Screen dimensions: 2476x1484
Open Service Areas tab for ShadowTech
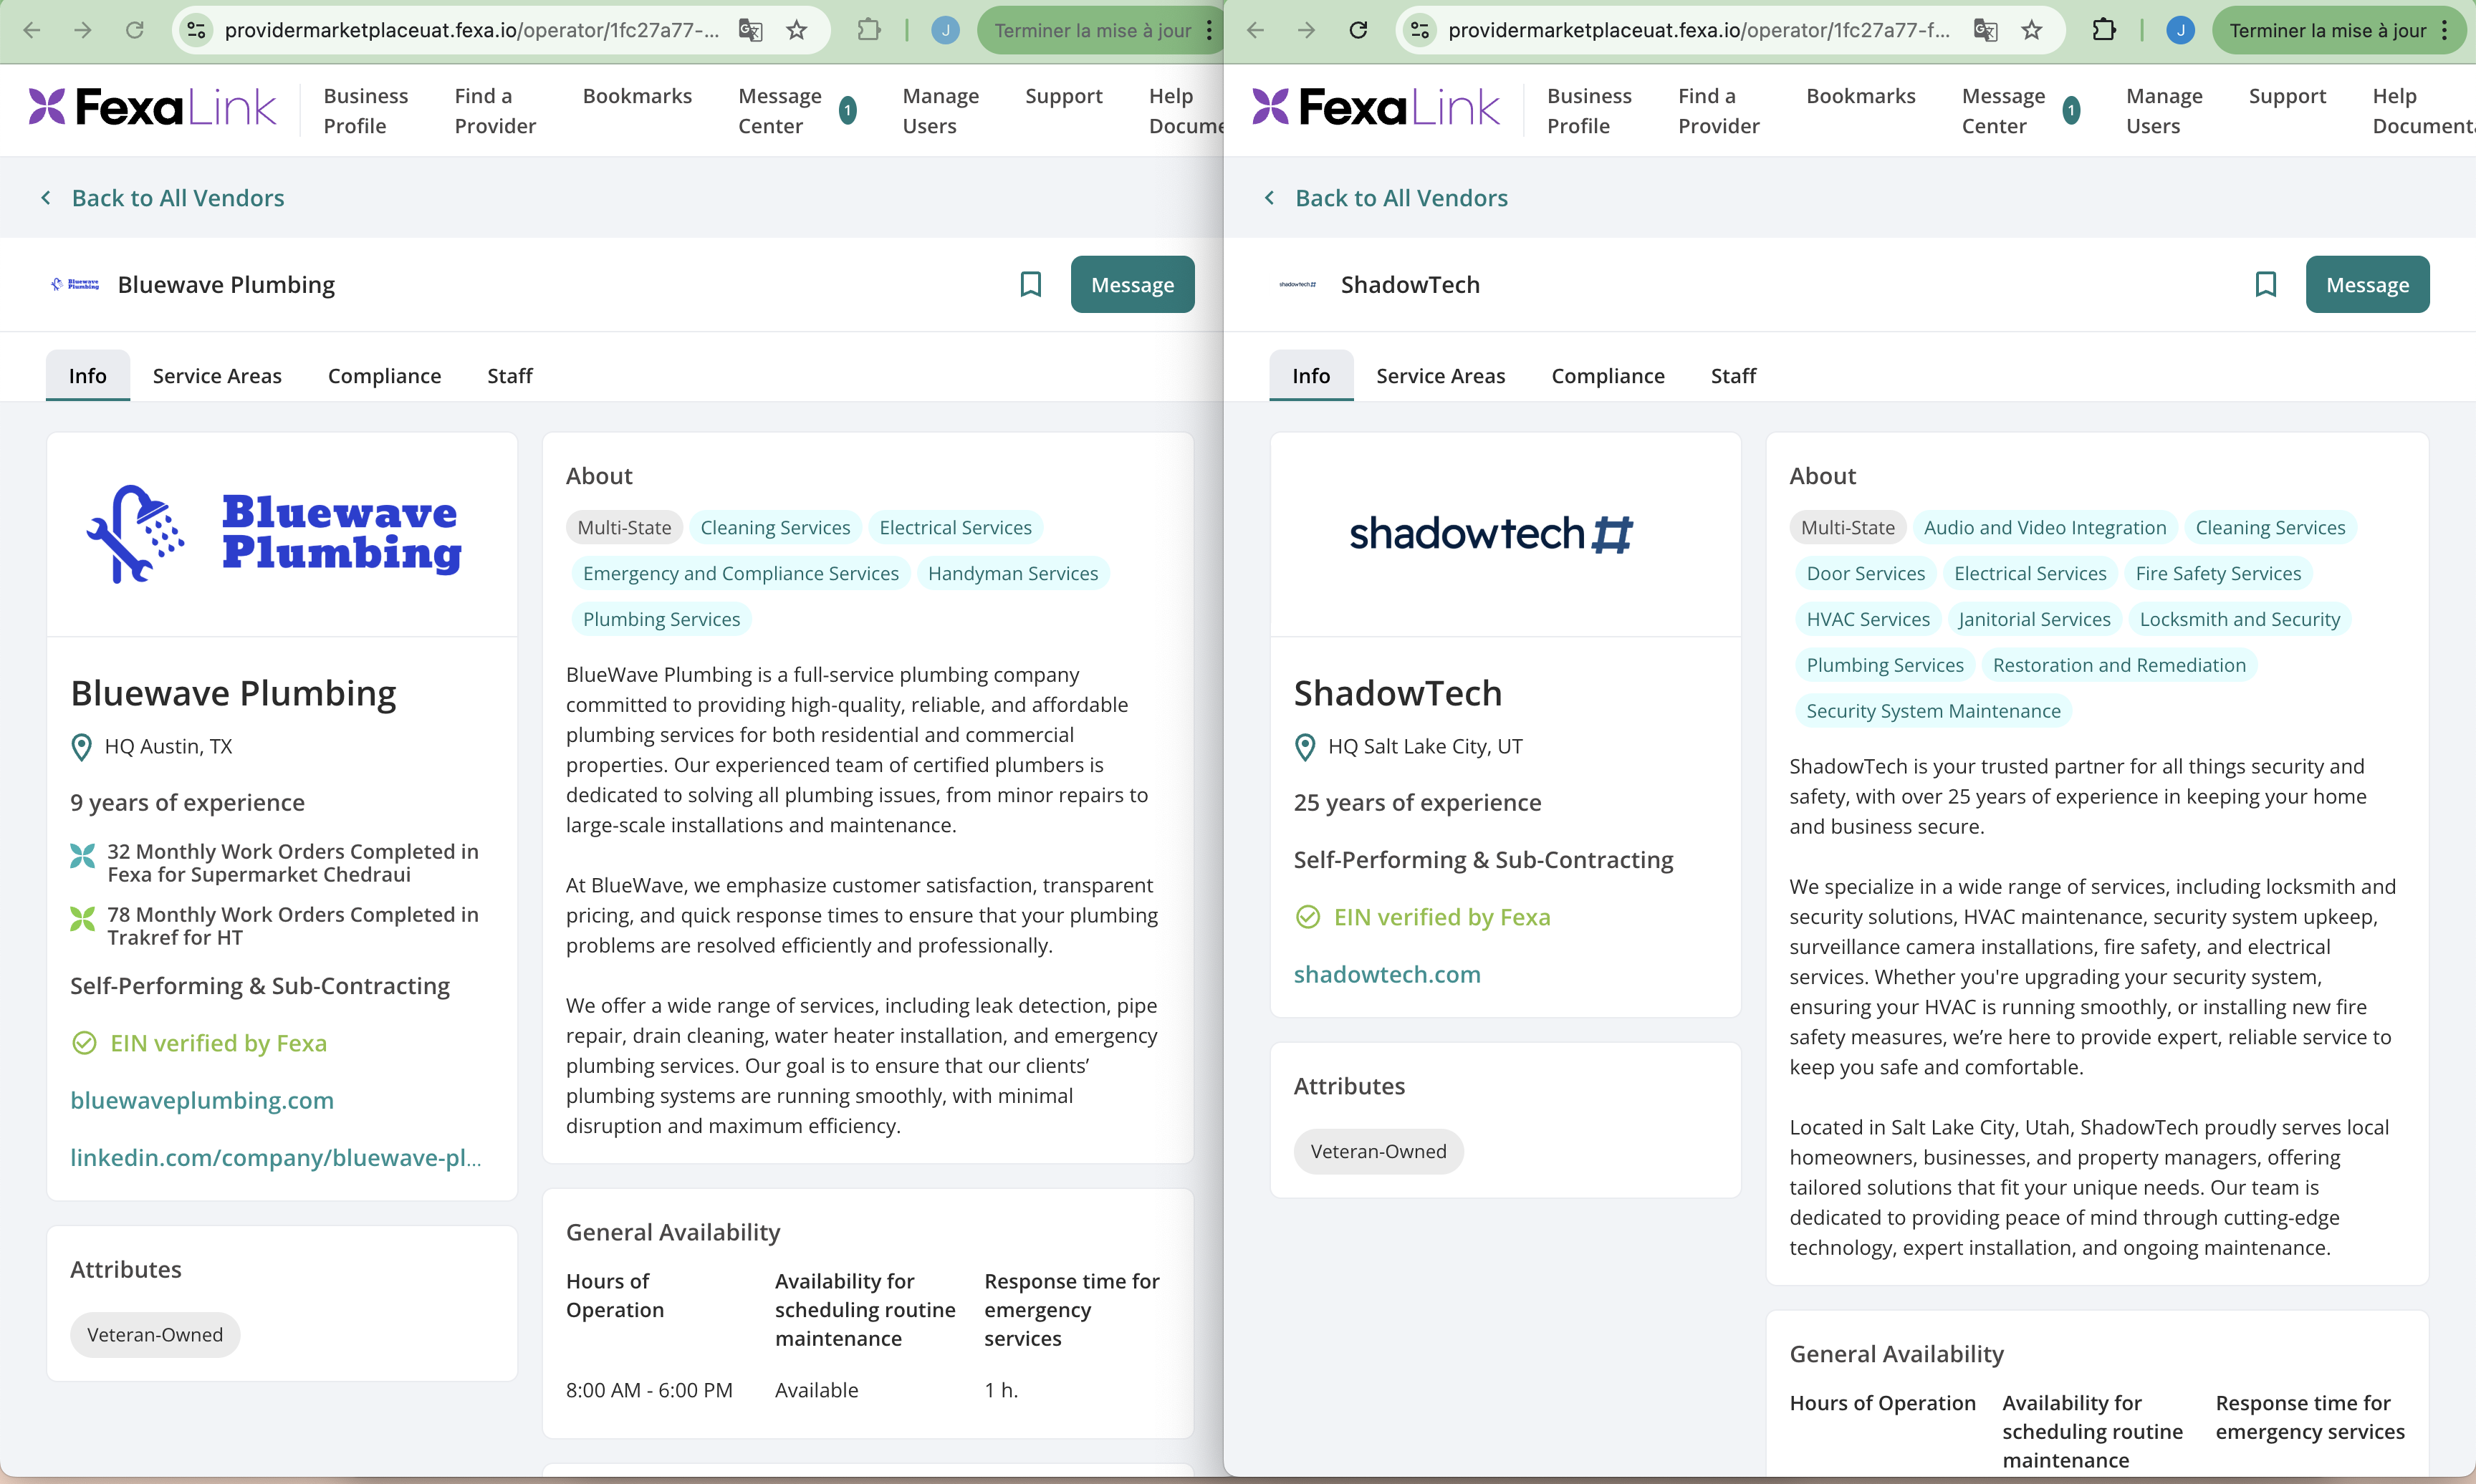click(x=1440, y=376)
